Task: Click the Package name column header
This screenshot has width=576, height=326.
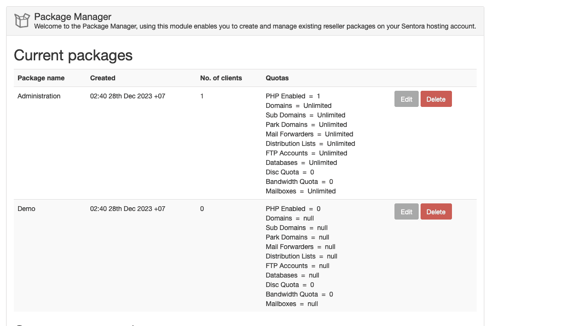Action: click(x=41, y=78)
